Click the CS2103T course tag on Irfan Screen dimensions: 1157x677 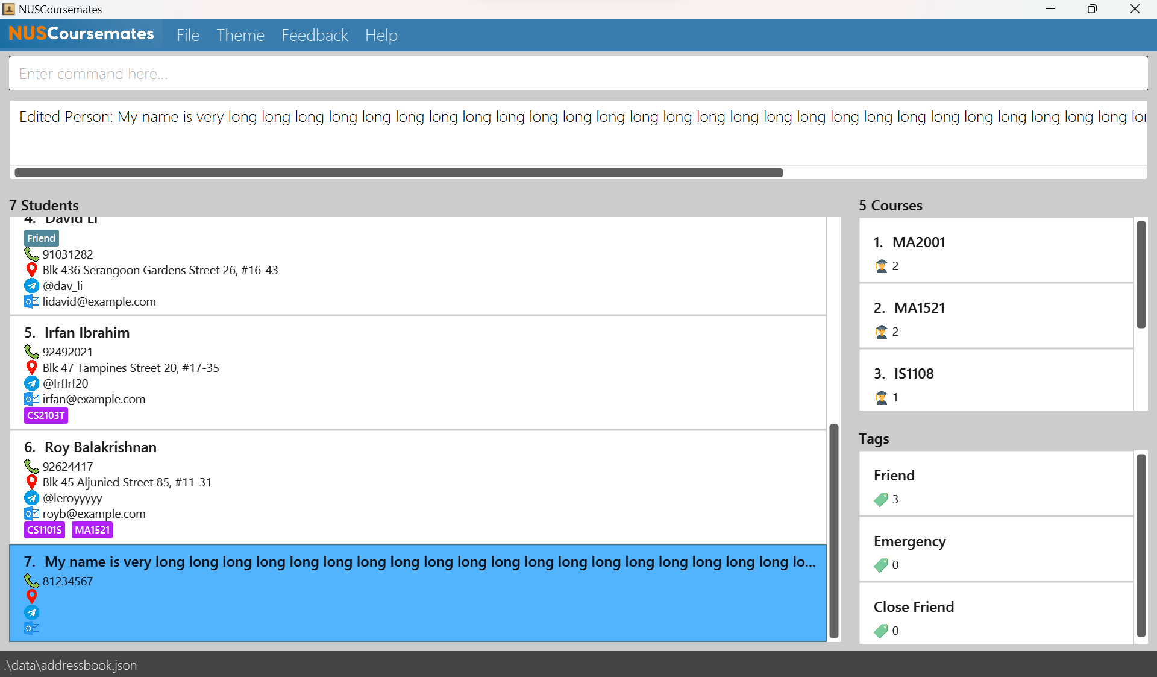click(46, 415)
